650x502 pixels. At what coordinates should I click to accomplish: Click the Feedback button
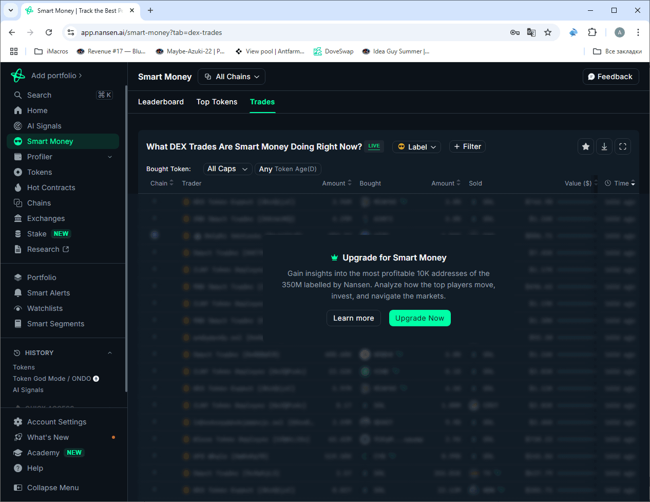click(611, 77)
